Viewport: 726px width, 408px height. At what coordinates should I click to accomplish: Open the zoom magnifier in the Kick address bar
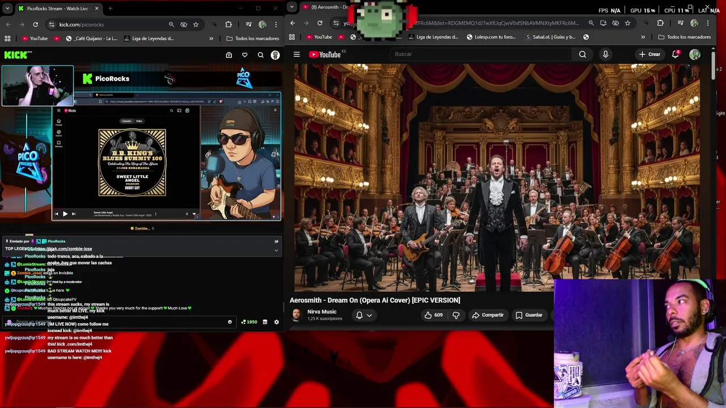point(171,24)
